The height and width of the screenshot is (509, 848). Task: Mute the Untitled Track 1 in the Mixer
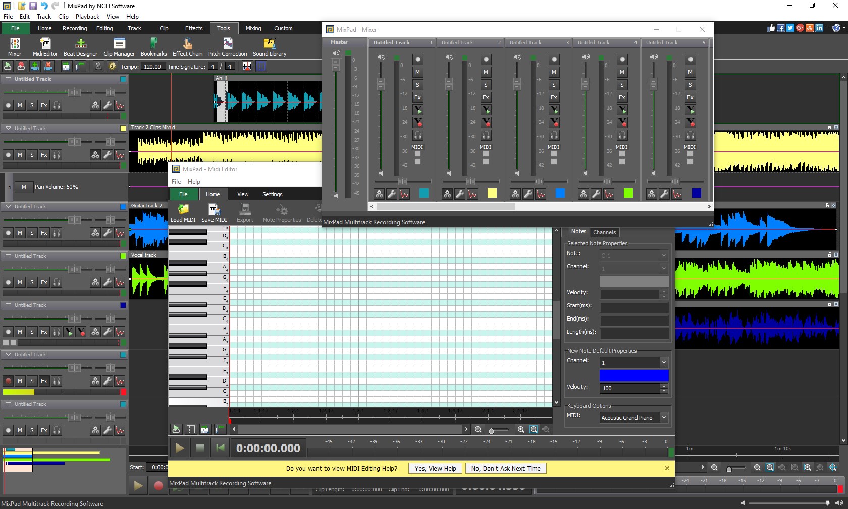point(417,72)
